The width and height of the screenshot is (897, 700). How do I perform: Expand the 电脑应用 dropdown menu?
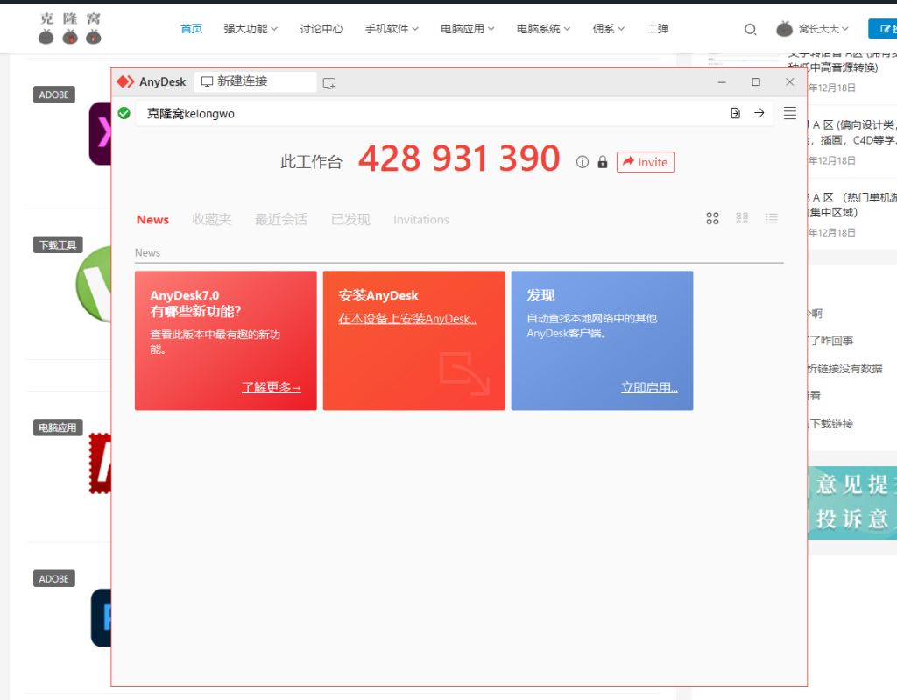point(468,29)
